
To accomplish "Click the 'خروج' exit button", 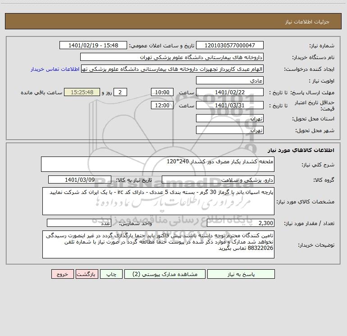I will click(x=62, y=274).
